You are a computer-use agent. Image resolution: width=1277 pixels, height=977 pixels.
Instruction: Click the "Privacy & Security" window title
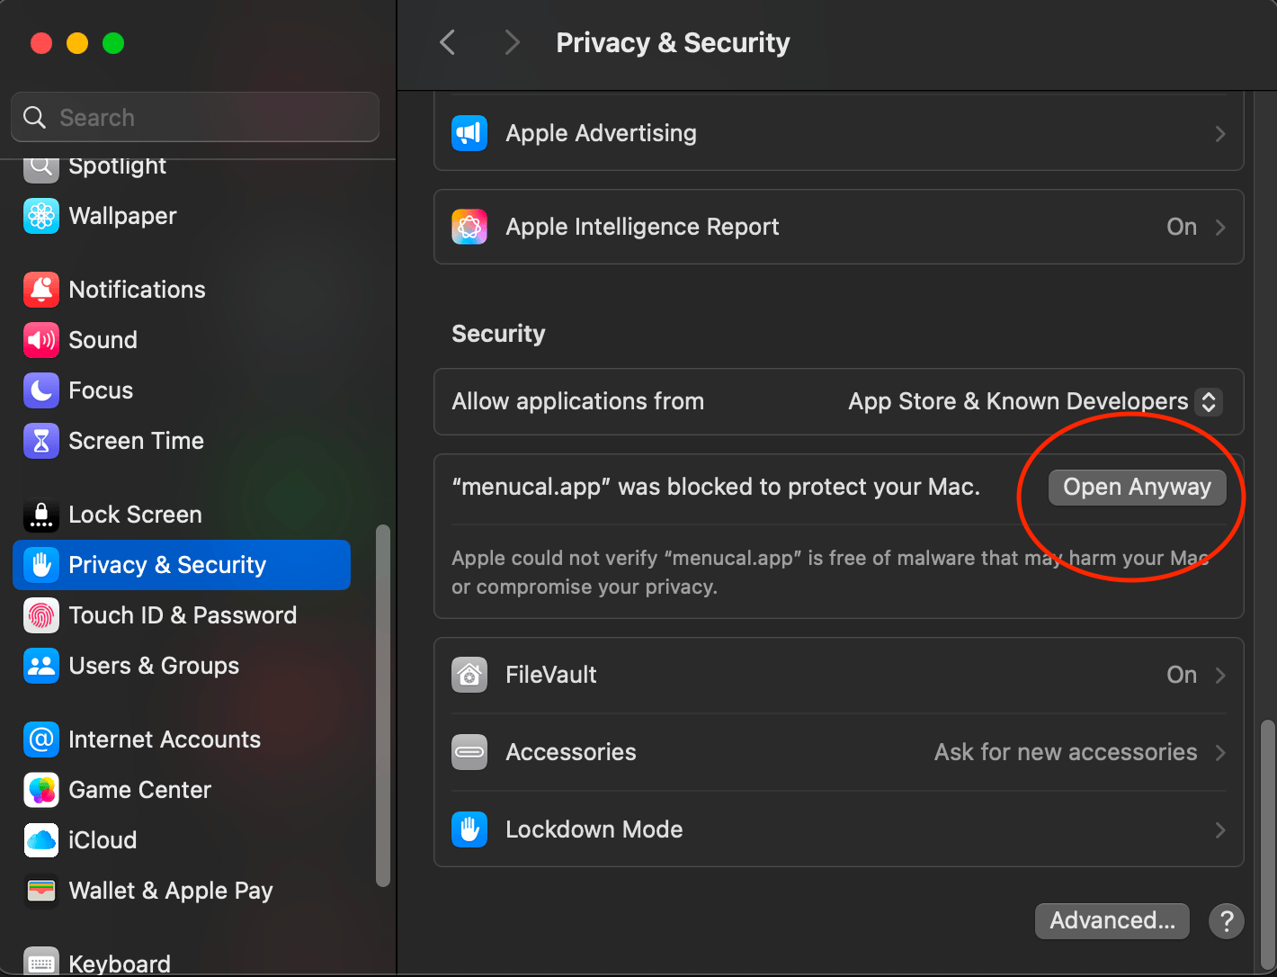[x=673, y=42]
